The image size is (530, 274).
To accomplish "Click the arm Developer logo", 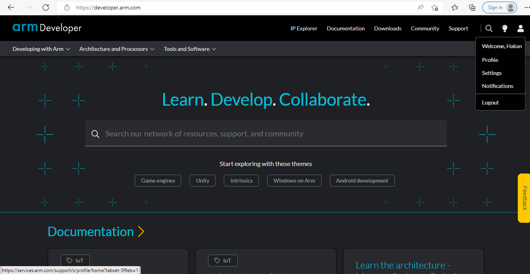I will (47, 28).
